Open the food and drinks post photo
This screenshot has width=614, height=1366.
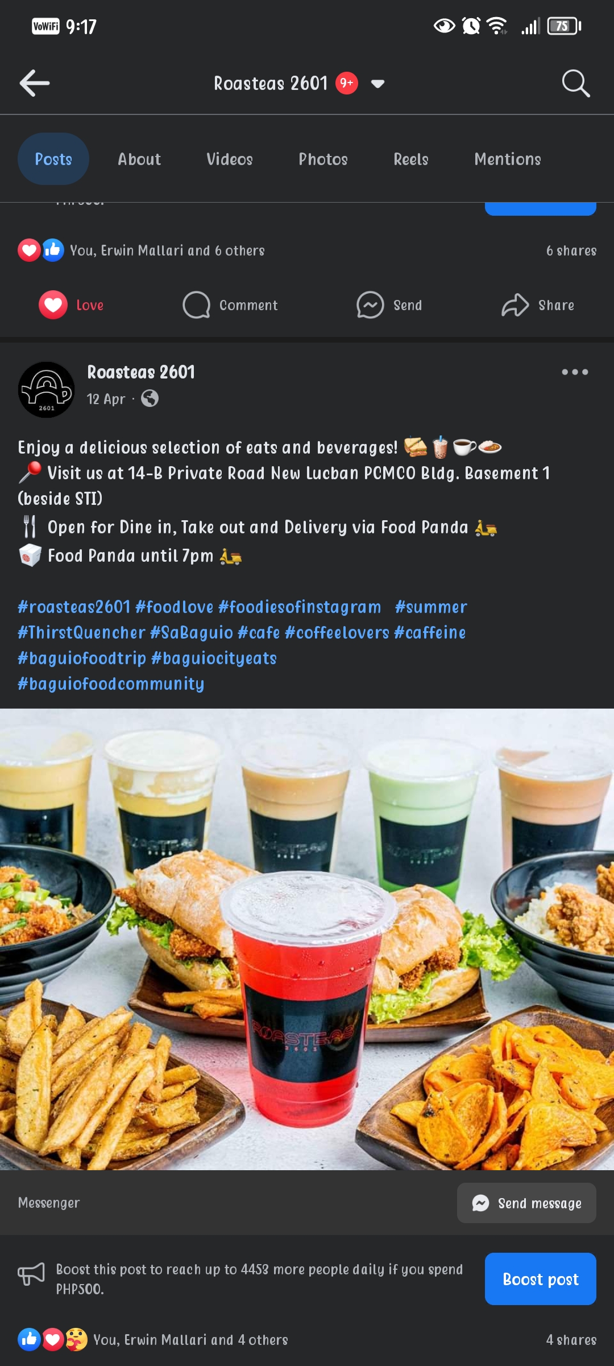click(x=307, y=939)
